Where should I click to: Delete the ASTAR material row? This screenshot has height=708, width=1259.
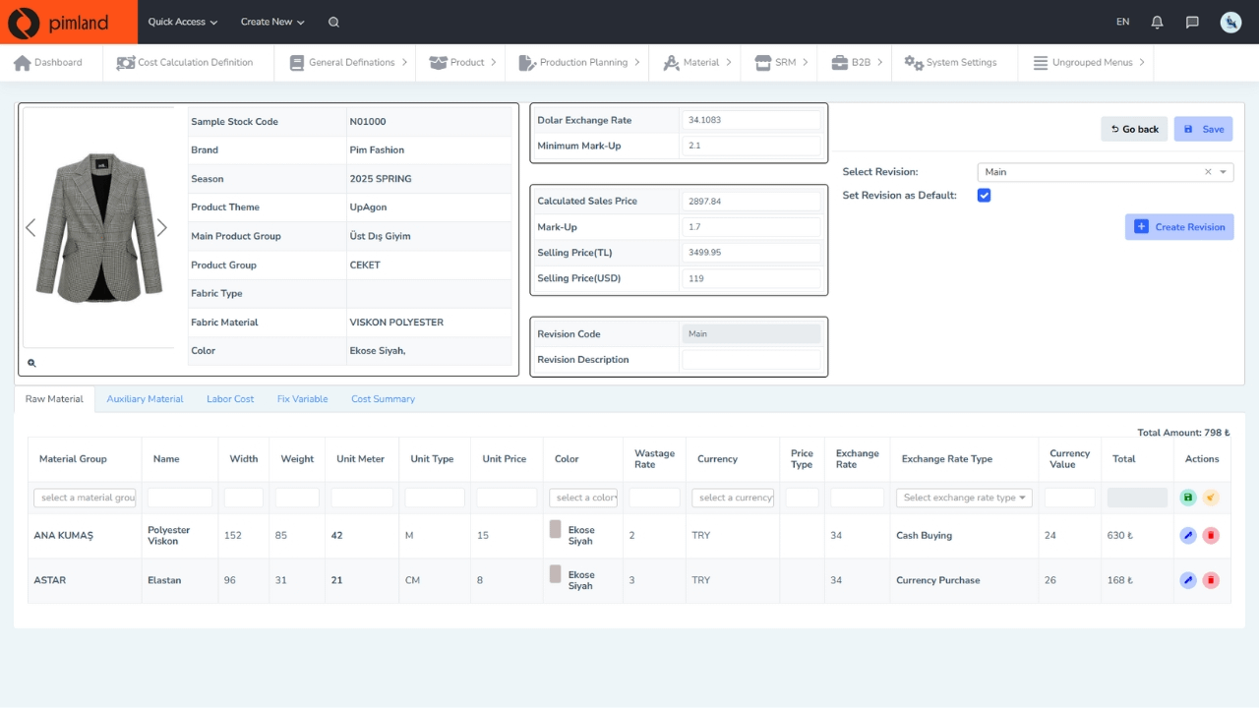coord(1211,580)
